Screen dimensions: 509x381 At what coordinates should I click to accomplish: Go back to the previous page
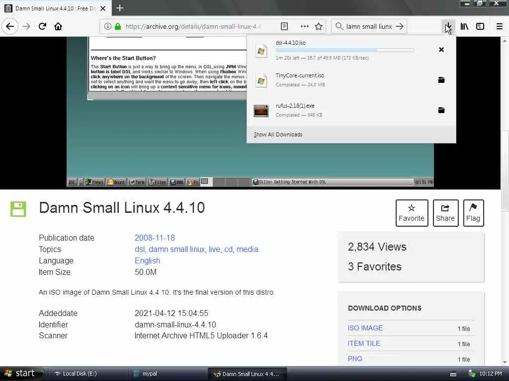coord(10,26)
